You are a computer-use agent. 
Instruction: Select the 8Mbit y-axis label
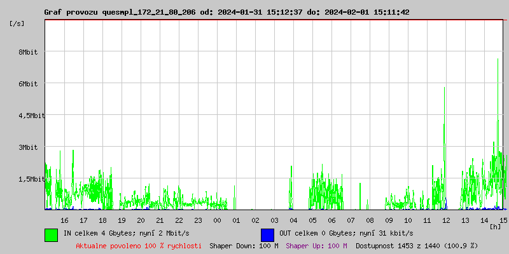click(x=27, y=52)
